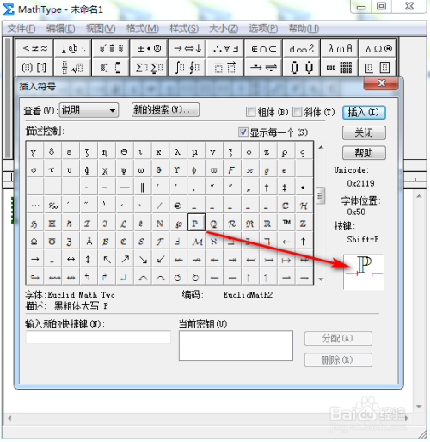Close the 插入符号 dialog with red X
430x442 pixels.
click(381, 83)
